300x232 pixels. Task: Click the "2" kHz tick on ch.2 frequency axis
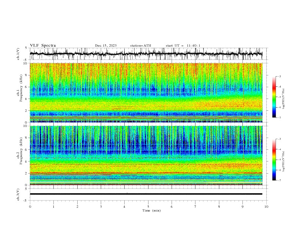[x=27, y=173]
